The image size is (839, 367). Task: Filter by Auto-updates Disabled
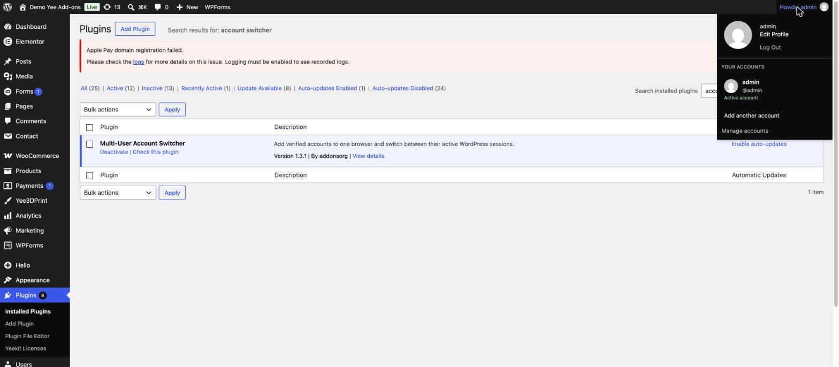(409, 88)
